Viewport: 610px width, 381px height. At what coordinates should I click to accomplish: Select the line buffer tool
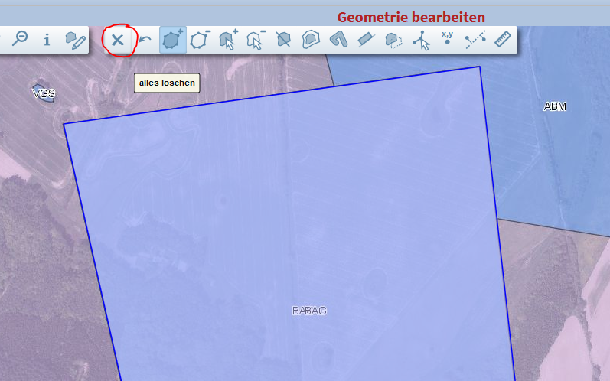(338, 40)
